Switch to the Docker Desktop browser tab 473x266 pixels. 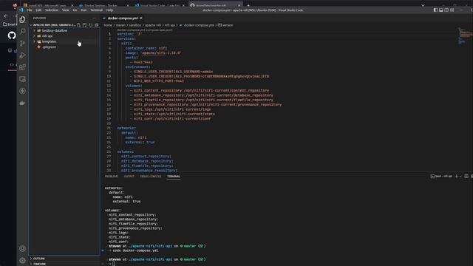pos(101,5)
